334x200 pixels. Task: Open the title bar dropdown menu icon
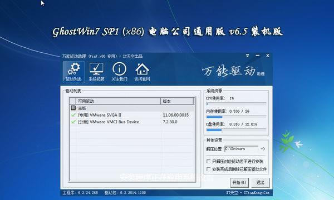coord(248,56)
